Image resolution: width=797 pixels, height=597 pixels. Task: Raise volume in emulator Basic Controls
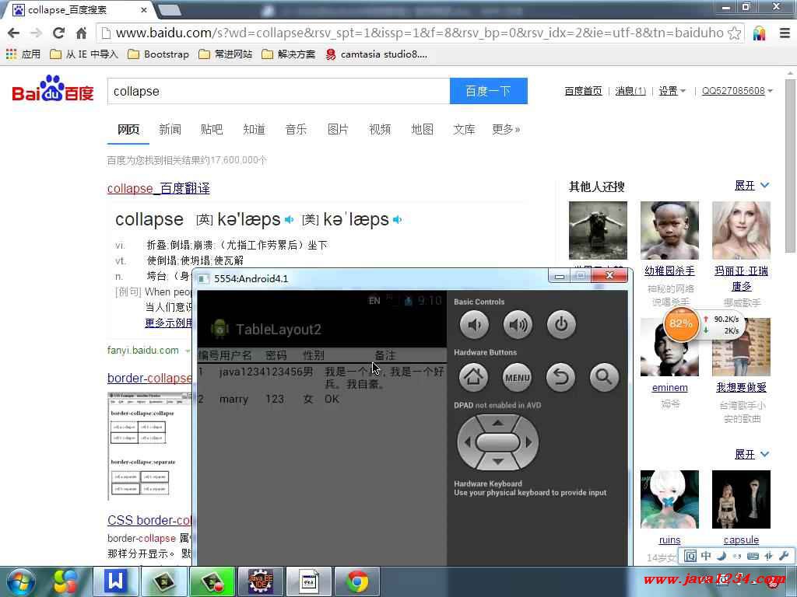[518, 324]
